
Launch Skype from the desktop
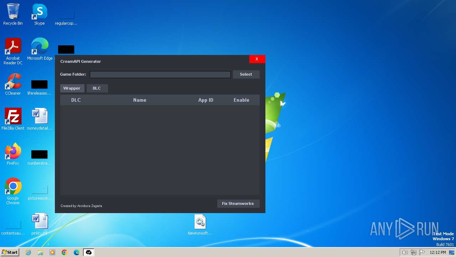[40, 14]
